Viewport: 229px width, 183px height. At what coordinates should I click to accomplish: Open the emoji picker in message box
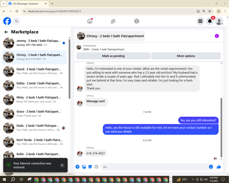(x=211, y=167)
